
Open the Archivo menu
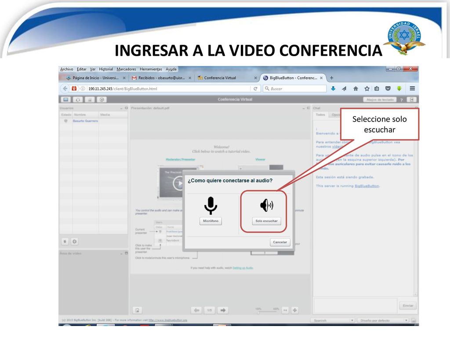click(67, 69)
